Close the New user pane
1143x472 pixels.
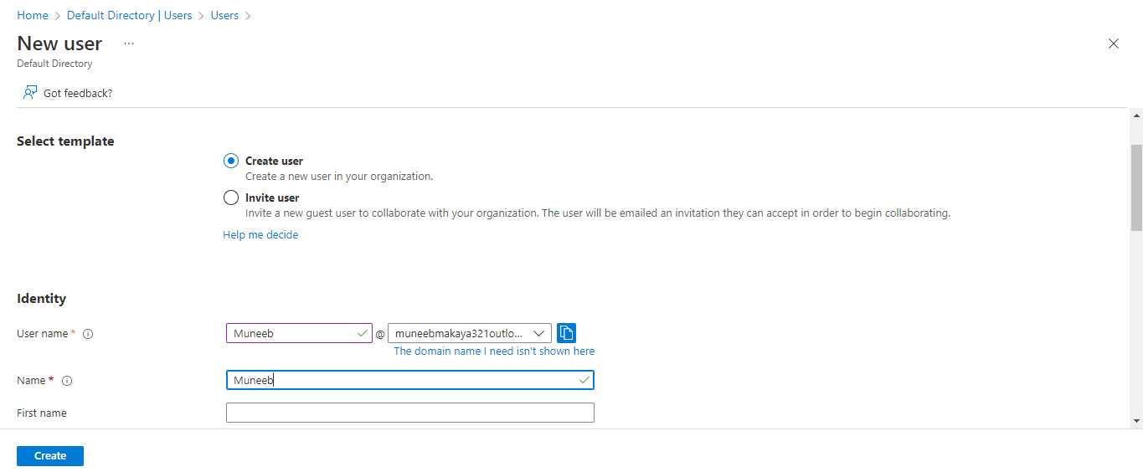tap(1113, 44)
